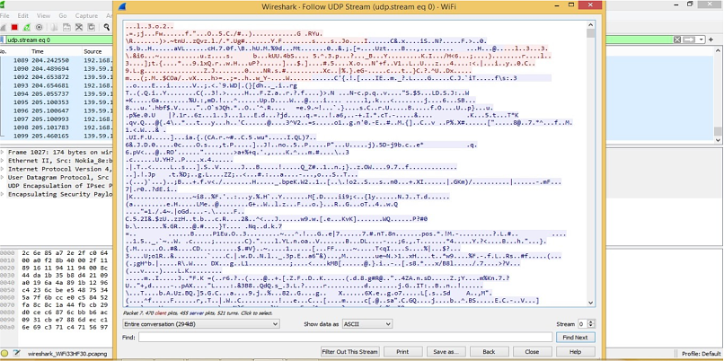Expand Frame 1027 tree item
The height and width of the screenshot is (361, 724).
coord(3,152)
